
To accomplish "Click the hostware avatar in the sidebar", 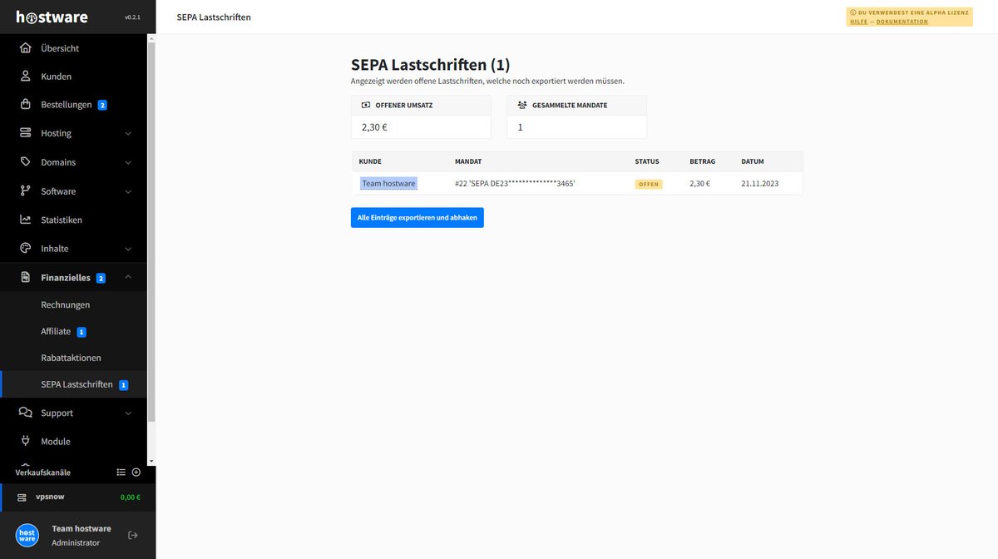I will (x=27, y=535).
